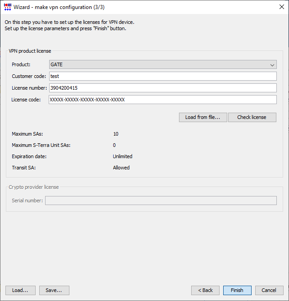Complete the wizard with Finish
The height and width of the screenshot is (301, 289).
tap(237, 290)
